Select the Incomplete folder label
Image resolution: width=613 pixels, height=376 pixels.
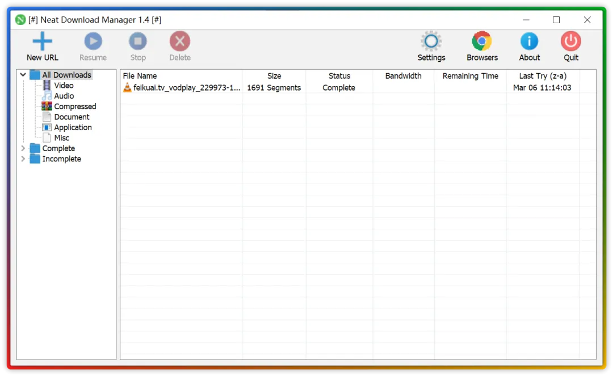pyautogui.click(x=62, y=159)
